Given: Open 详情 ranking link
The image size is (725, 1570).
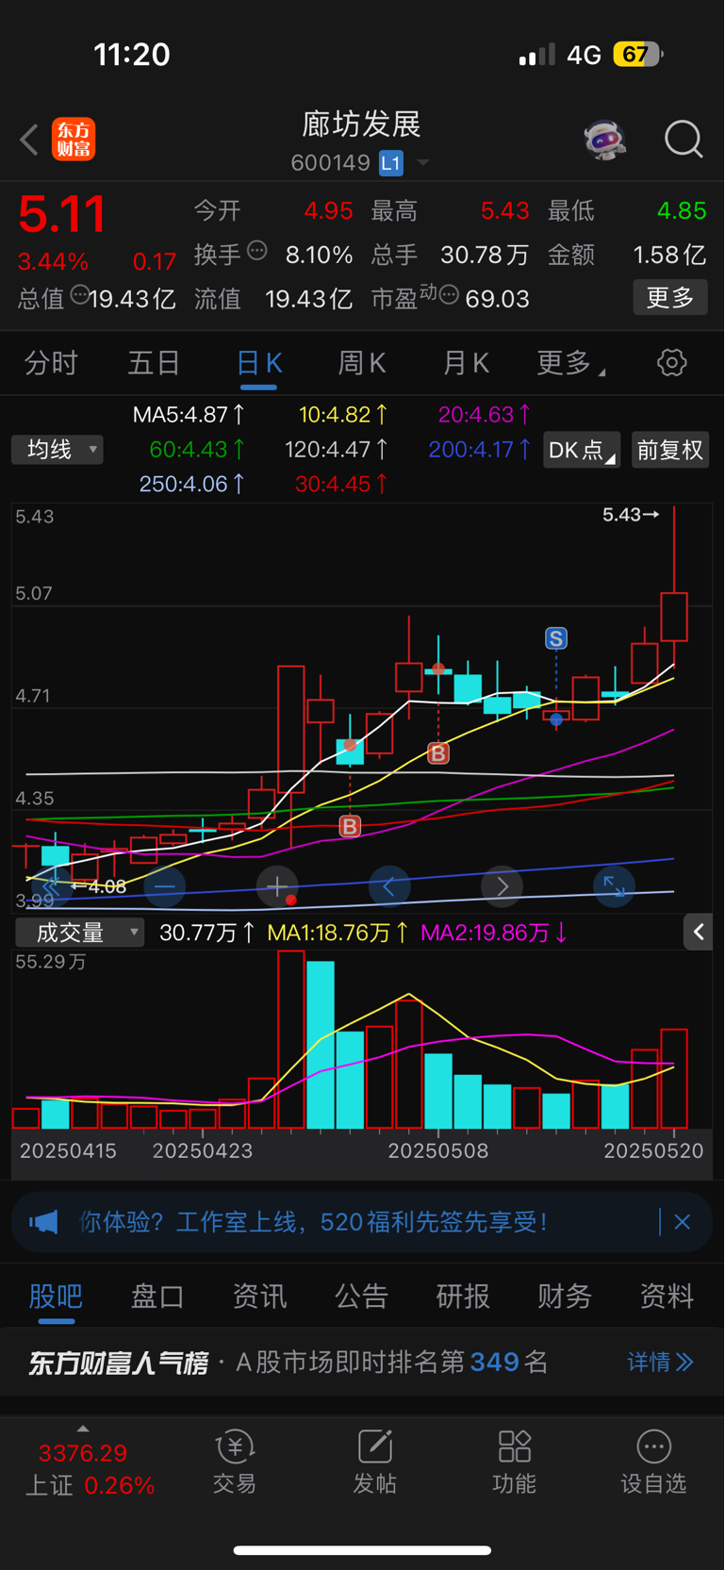Looking at the screenshot, I should 661,1362.
